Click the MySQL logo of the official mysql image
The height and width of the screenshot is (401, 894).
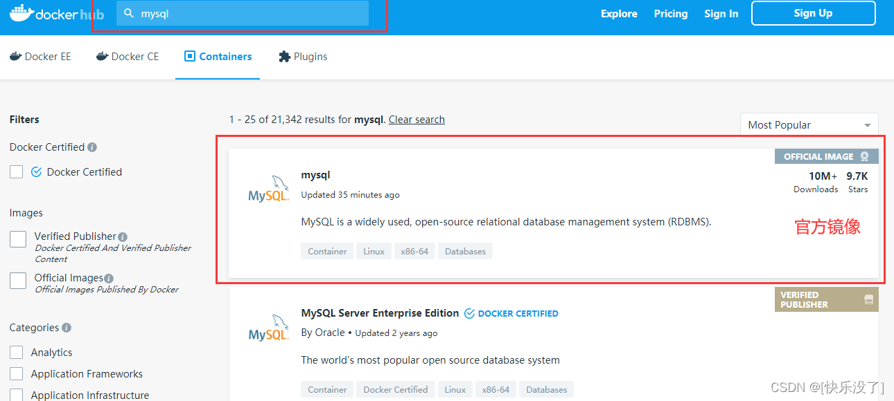268,188
